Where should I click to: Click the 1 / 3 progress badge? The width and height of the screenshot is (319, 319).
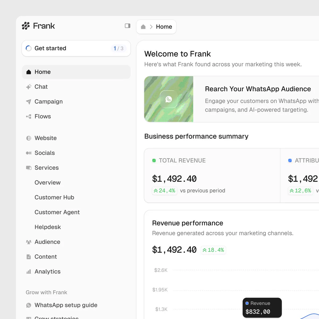click(x=118, y=48)
